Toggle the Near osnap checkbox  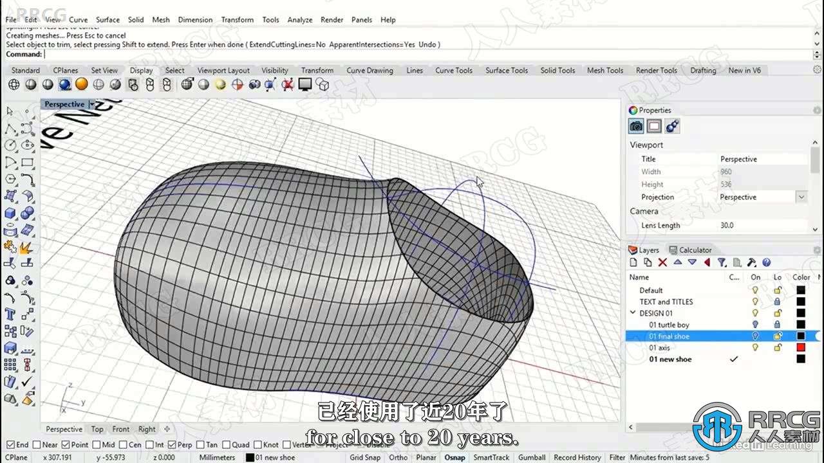click(37, 444)
